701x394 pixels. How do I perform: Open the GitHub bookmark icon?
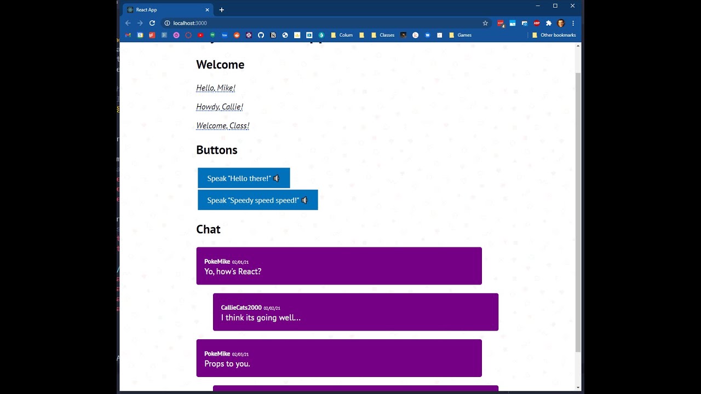click(261, 35)
